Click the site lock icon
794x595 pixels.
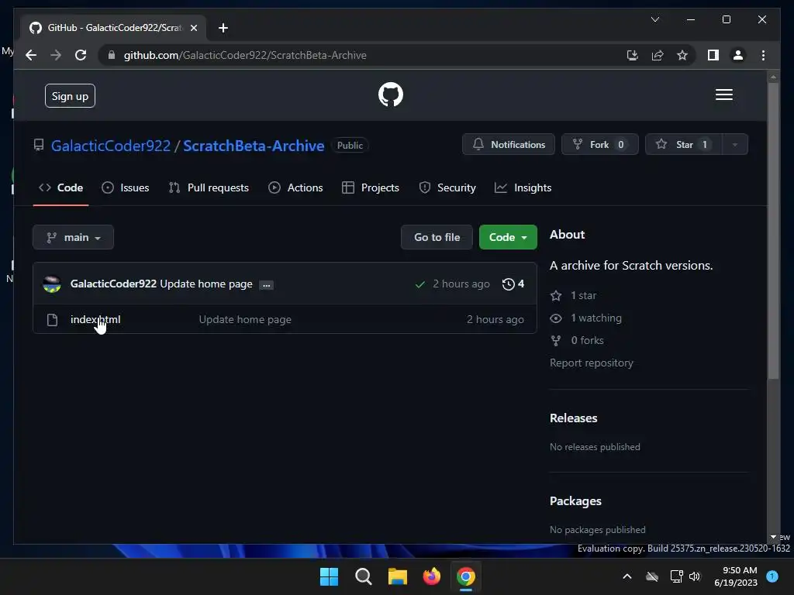(x=112, y=55)
